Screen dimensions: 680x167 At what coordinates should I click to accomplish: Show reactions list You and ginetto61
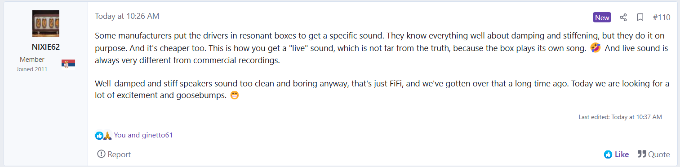(x=143, y=135)
